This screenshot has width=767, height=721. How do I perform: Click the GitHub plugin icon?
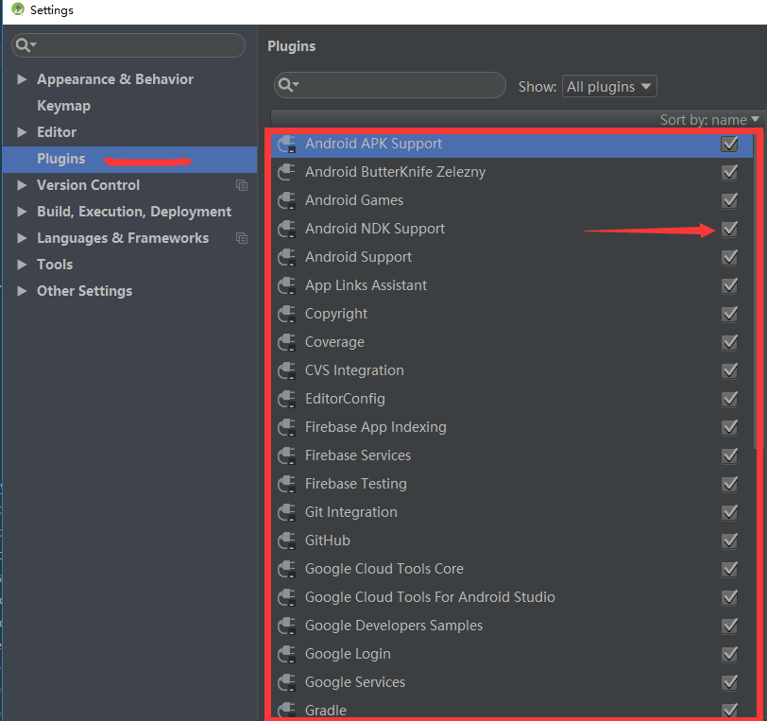[x=287, y=541]
